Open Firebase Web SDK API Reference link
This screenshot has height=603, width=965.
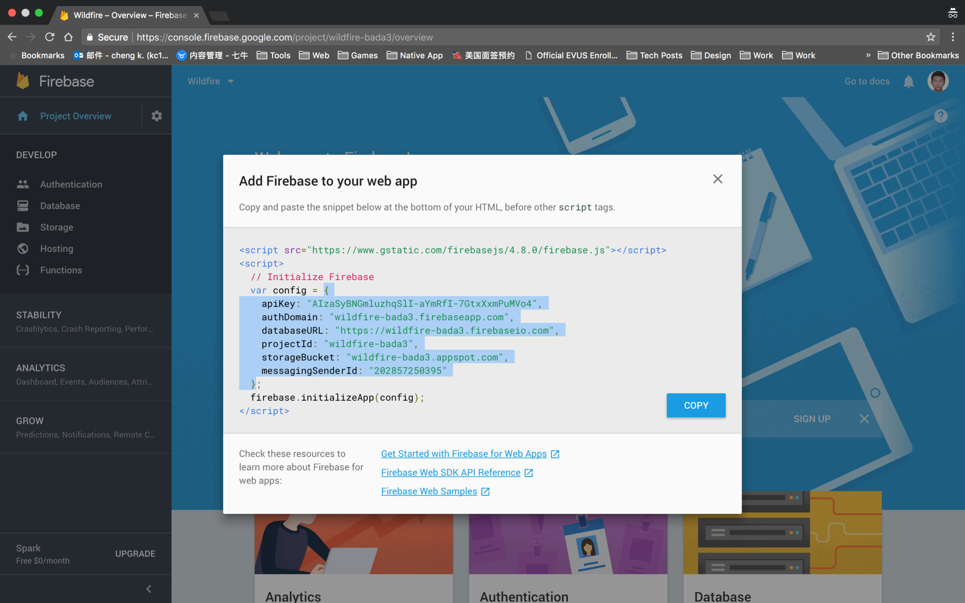click(x=450, y=473)
